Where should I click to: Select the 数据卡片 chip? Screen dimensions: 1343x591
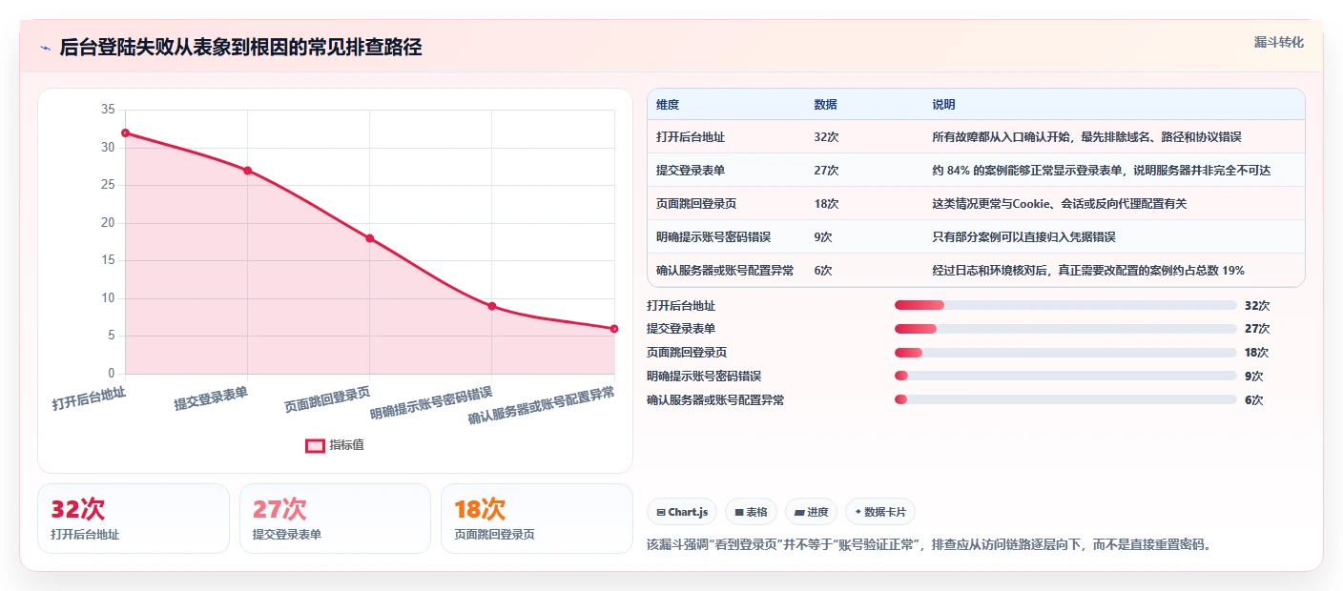[880, 512]
